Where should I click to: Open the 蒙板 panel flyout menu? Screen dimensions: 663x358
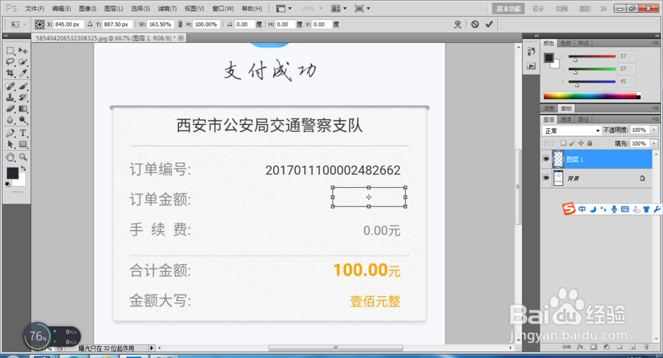[x=655, y=109]
